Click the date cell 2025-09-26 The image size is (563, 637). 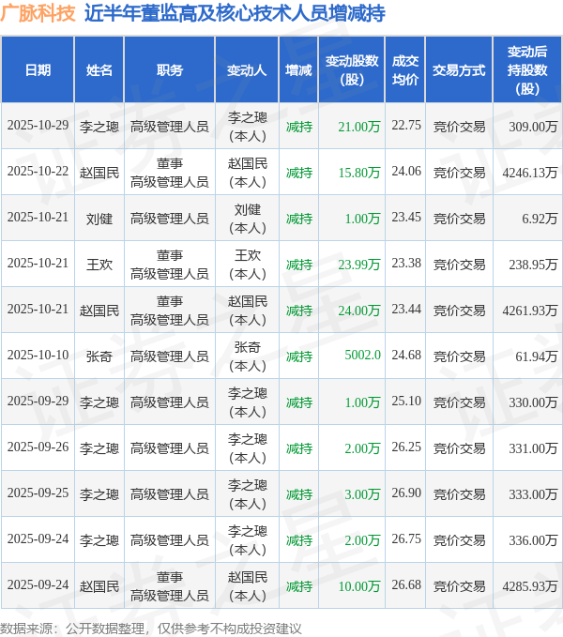[38, 447]
